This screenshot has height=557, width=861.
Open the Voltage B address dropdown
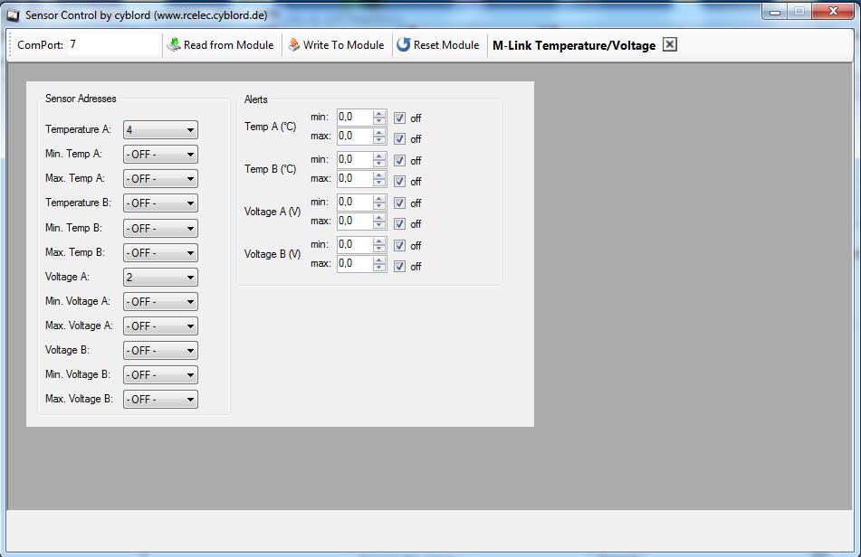coord(160,350)
